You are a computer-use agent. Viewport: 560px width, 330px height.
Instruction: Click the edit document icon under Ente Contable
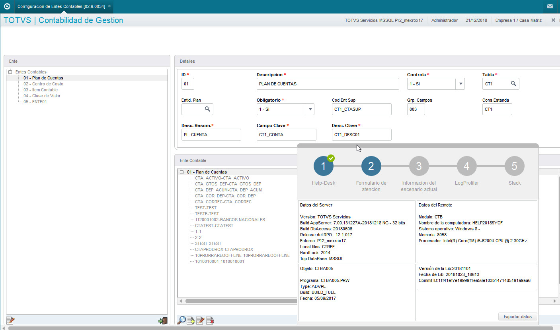pyautogui.click(x=200, y=320)
